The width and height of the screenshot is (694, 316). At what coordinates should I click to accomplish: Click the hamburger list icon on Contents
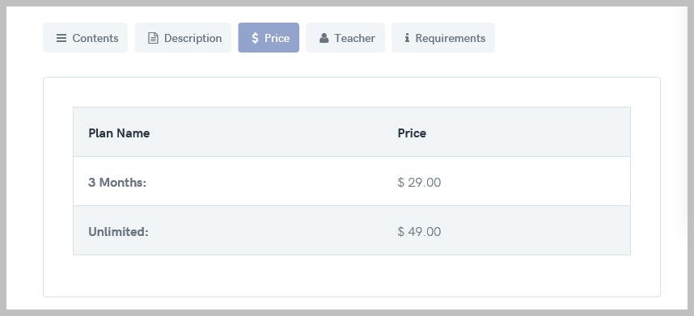tap(61, 38)
